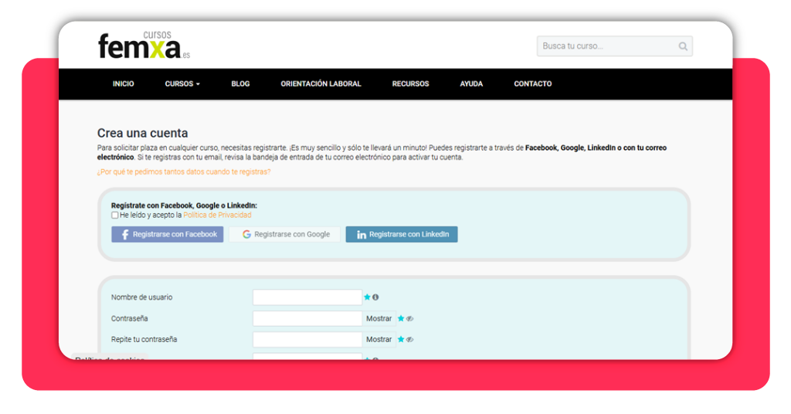The height and width of the screenshot is (414, 791).
Task: Open ORIENTACIÓN LABORAL in navigation bar
Action: click(321, 83)
